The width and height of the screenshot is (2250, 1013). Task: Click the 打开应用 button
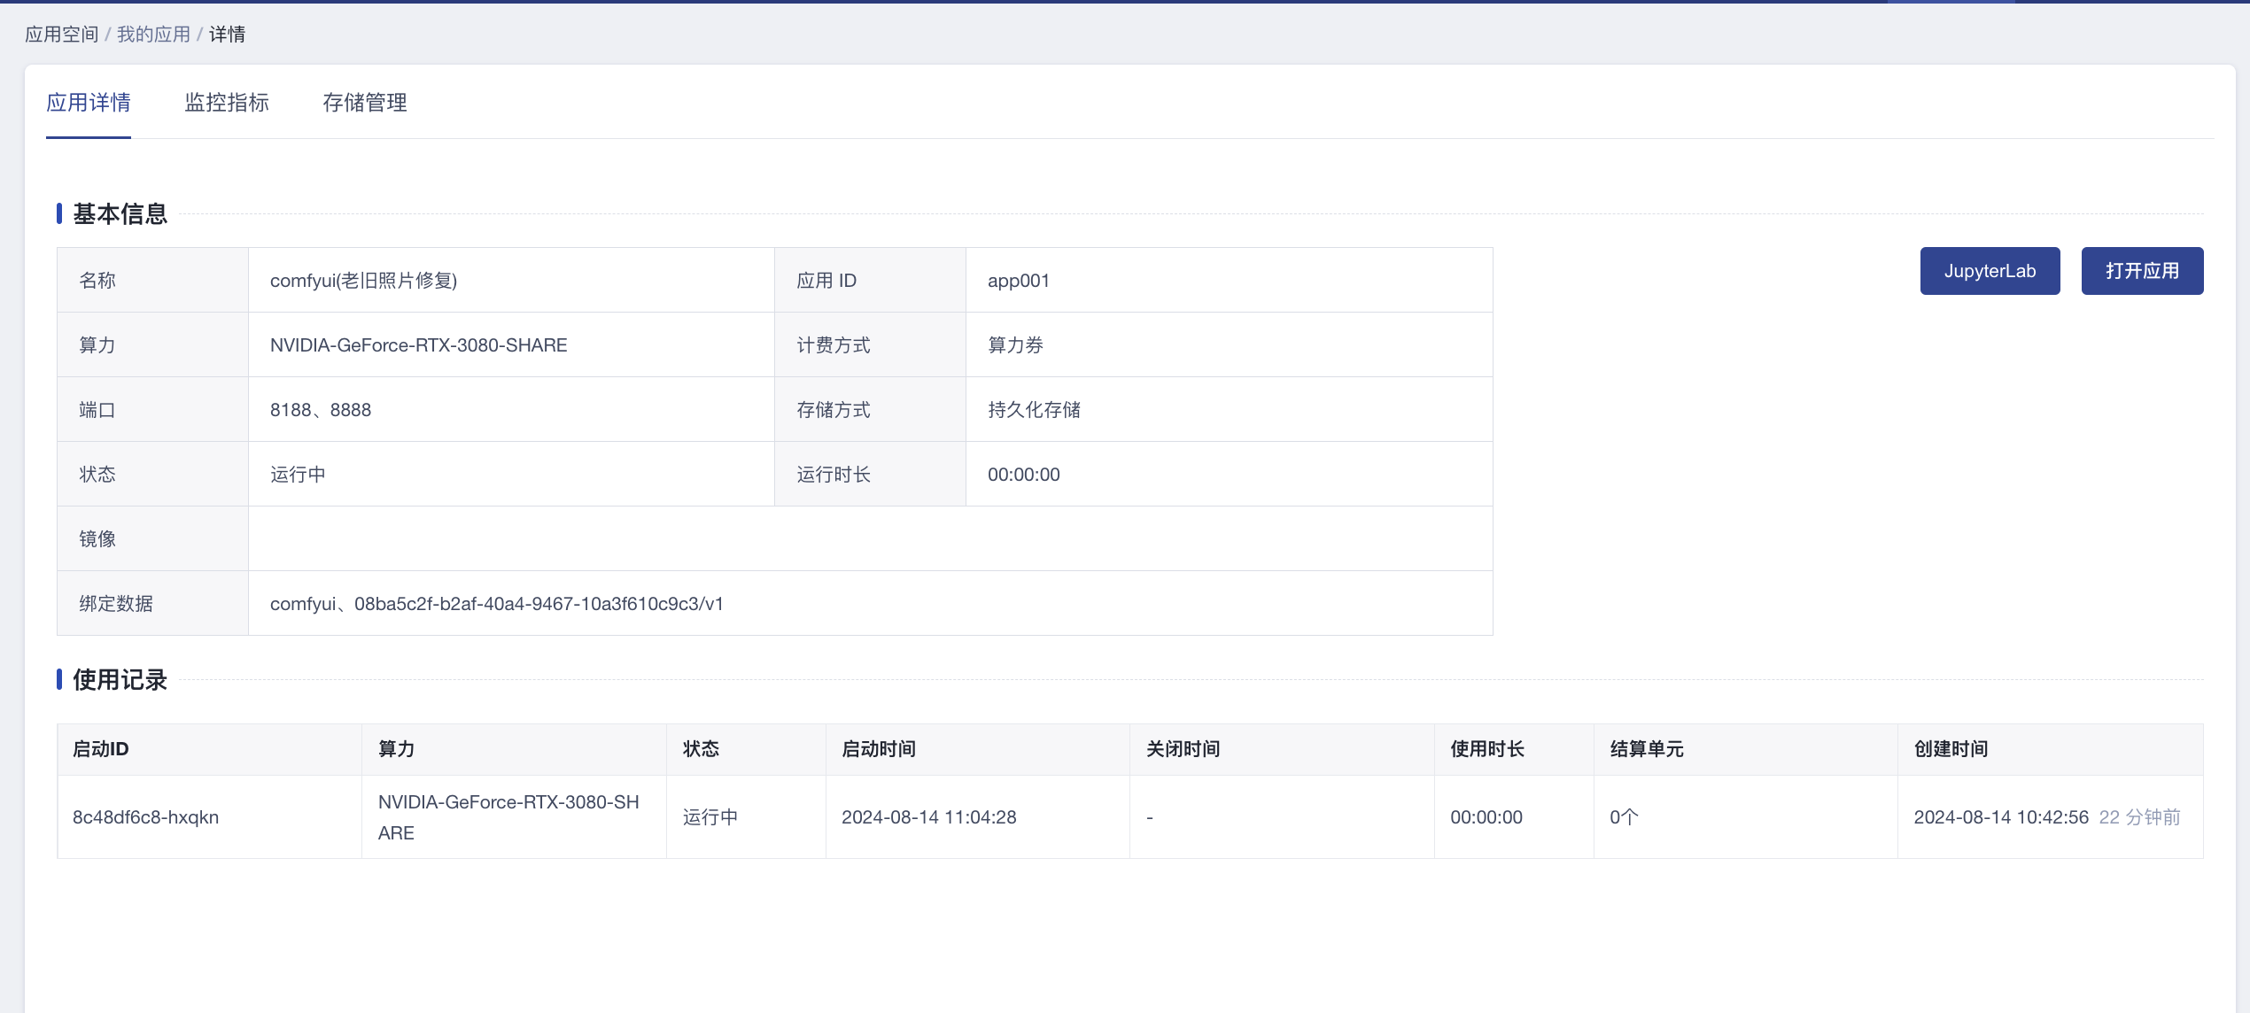click(2141, 271)
